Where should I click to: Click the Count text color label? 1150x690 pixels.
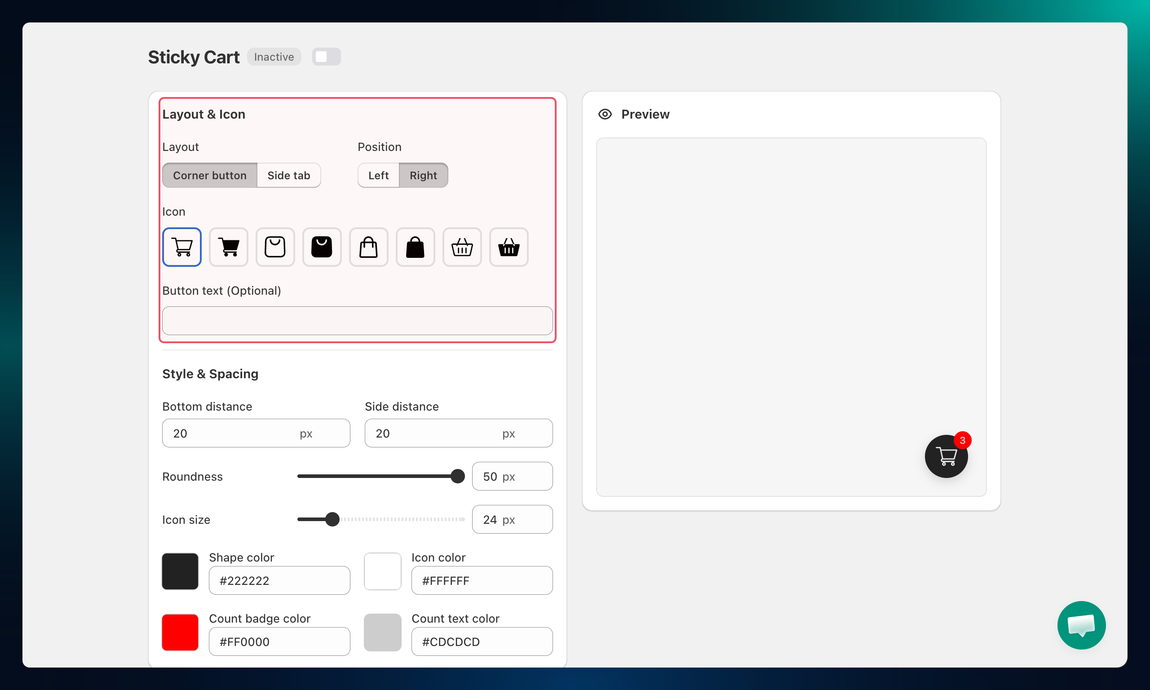coord(456,619)
